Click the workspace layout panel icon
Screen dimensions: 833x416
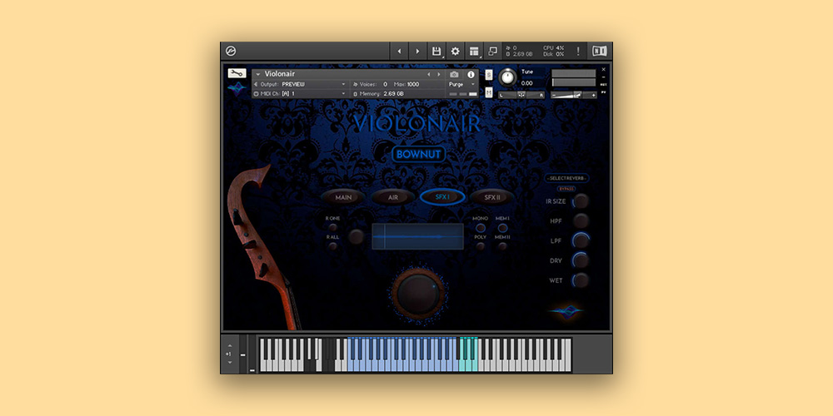[474, 52]
